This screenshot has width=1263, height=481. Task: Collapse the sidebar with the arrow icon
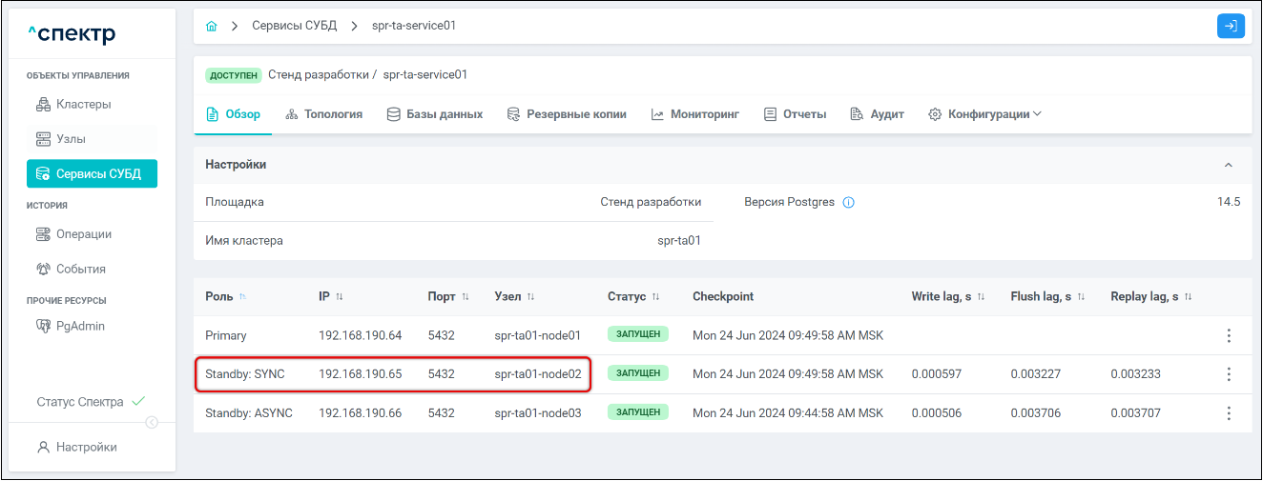pyautogui.click(x=151, y=423)
